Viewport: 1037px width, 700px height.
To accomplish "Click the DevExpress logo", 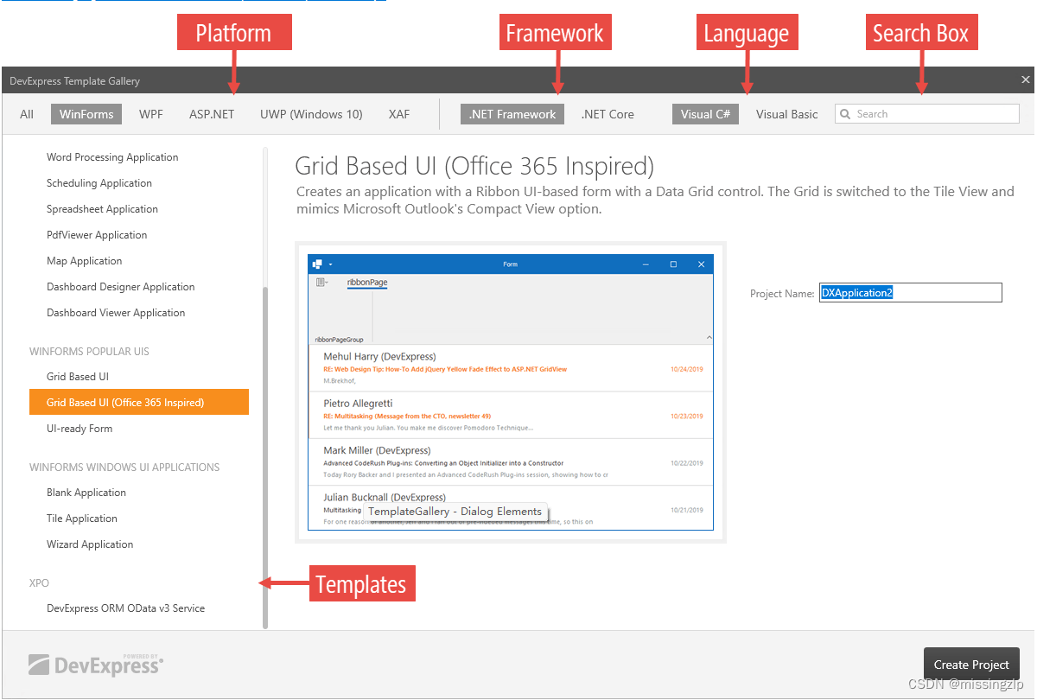I will (x=95, y=664).
